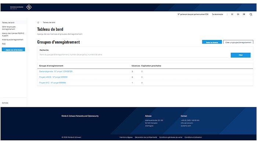Open Compte in sidebar
The height and width of the screenshot is (144, 257).
5,103
